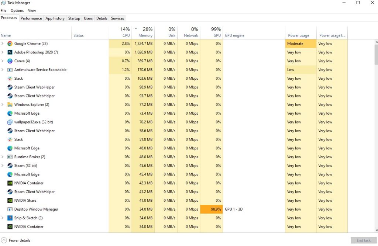Switch to the App history tab
378x246 pixels.
click(55, 18)
